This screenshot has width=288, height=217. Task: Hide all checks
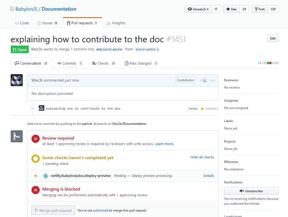tap(202, 157)
